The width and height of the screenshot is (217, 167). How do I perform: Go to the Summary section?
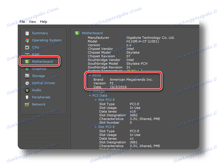coord(40,33)
